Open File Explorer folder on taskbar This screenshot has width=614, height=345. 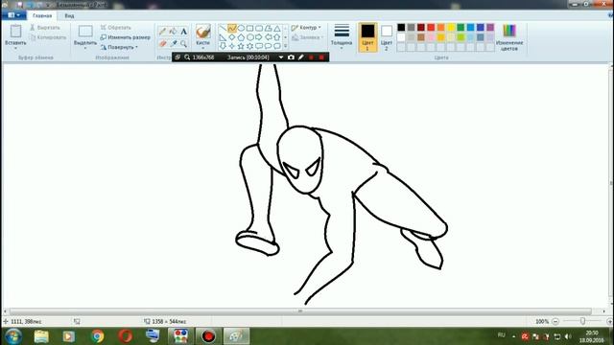click(x=41, y=336)
